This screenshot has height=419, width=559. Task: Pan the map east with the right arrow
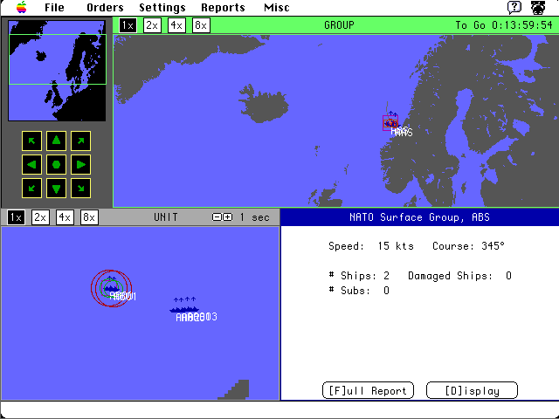[x=80, y=164]
